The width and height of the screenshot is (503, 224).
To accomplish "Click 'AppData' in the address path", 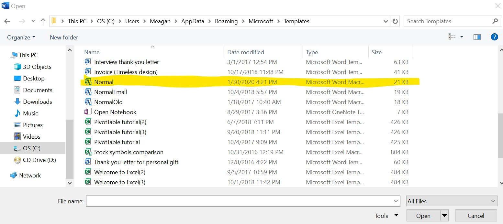I will pyautogui.click(x=193, y=21).
